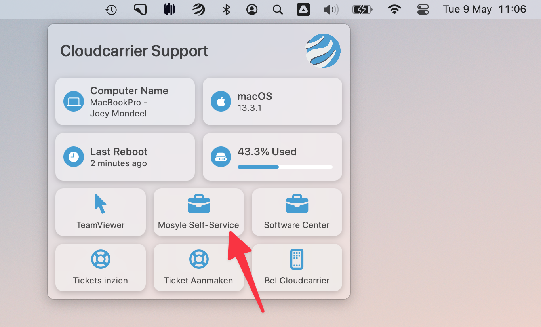The height and width of the screenshot is (327, 541).
Task: Click Bel Cloudcarrier to call support
Action: [297, 268]
